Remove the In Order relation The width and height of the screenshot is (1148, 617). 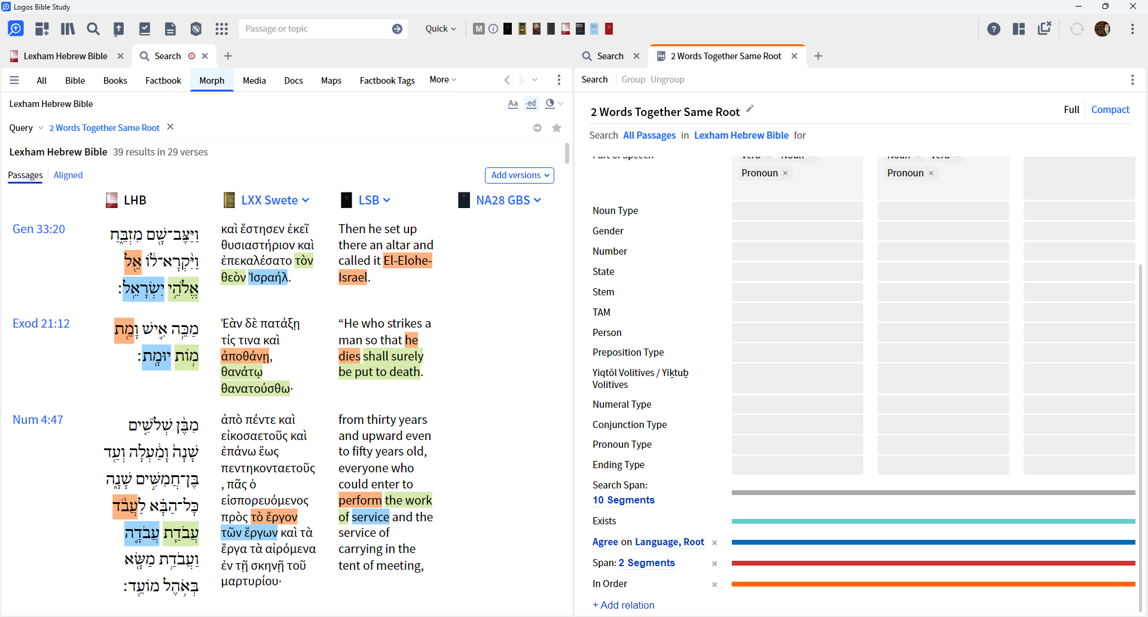[715, 585]
